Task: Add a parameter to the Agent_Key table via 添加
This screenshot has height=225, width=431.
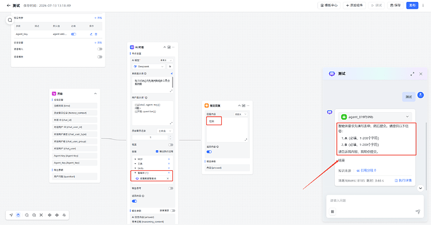Action: point(98,17)
